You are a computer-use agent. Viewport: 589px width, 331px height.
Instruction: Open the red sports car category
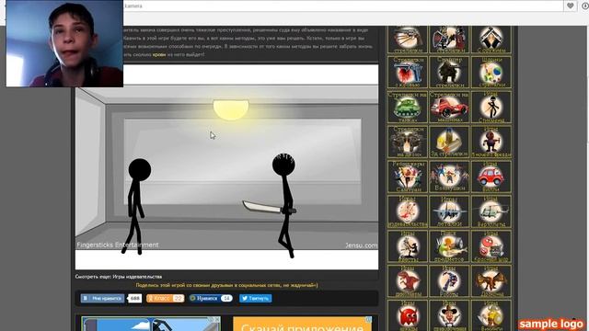(x=449, y=107)
